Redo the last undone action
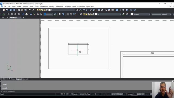174x98 pixels. tap(33, 10)
